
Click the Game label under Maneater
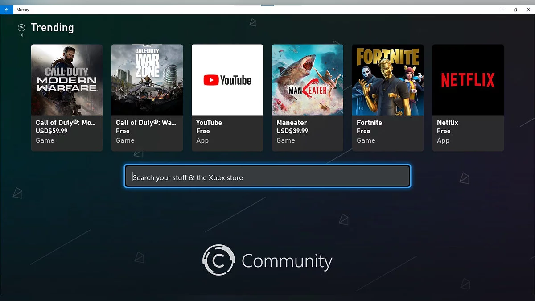click(286, 140)
